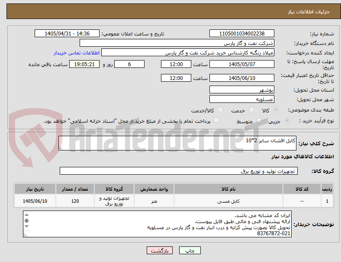Click price validity date 1405/06/10 field
Image resolution: width=341 pixels, height=262 pixels.
(242, 78)
